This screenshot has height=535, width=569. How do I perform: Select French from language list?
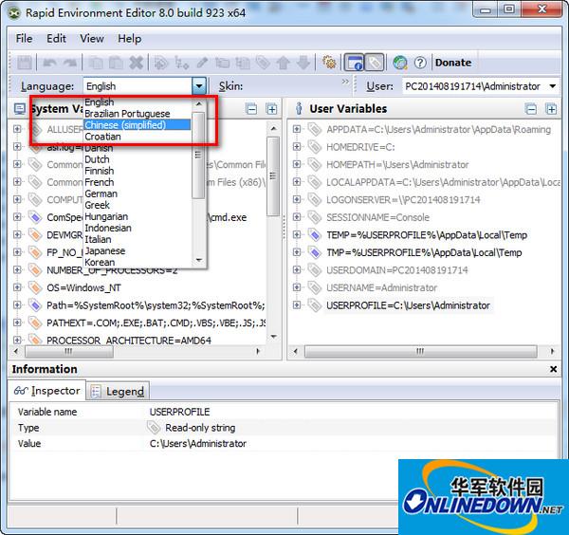137,182
